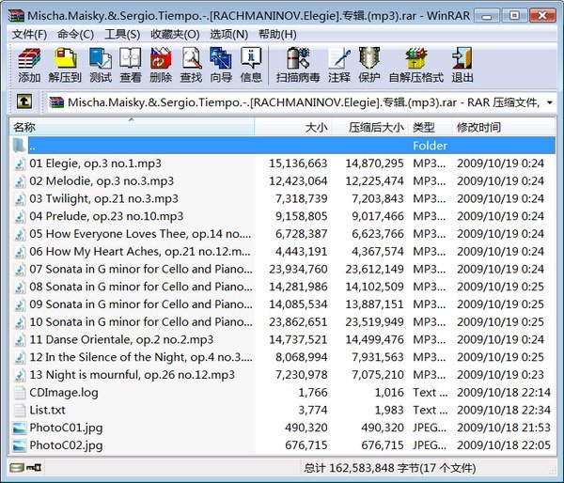This screenshot has width=564, height=483.
Task: Click the resize grip at window corner
Action: (552, 470)
